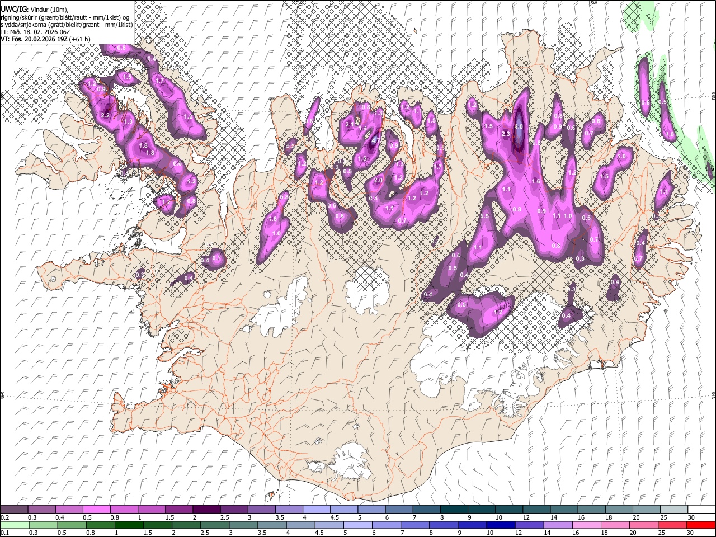Click the '0.6' offshore value at the east edge
The image size is (716, 537).
(x=711, y=168)
